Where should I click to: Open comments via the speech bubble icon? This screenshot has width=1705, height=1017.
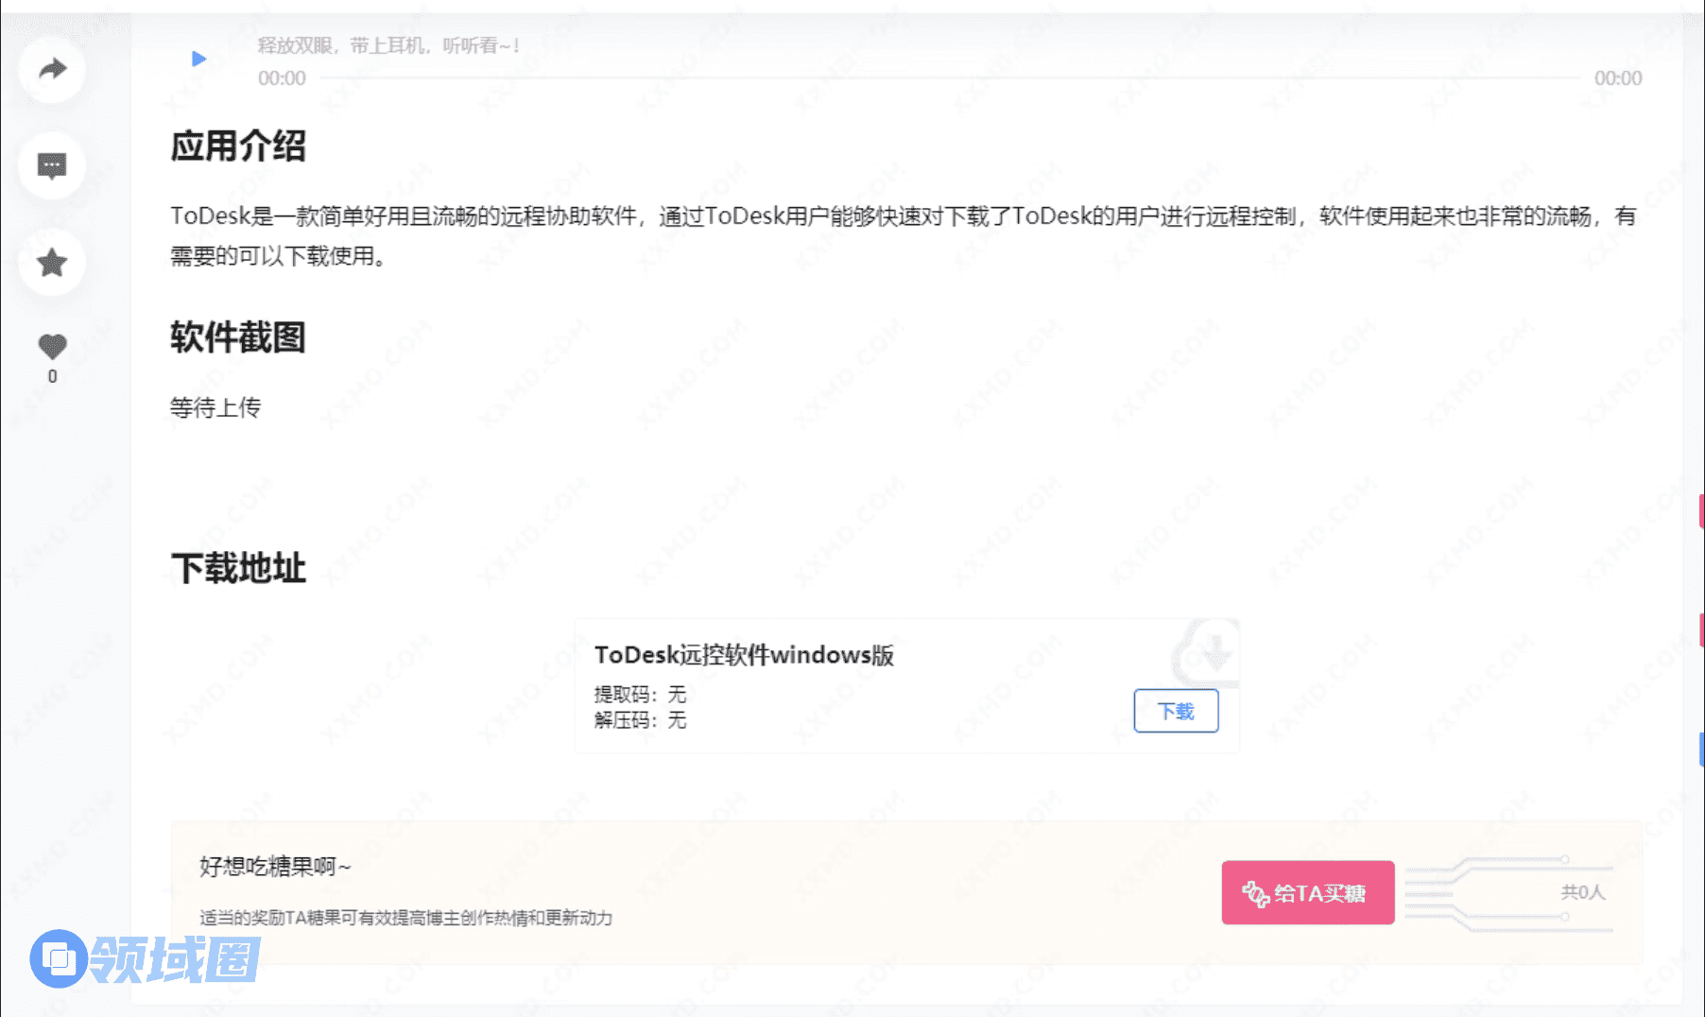point(52,166)
